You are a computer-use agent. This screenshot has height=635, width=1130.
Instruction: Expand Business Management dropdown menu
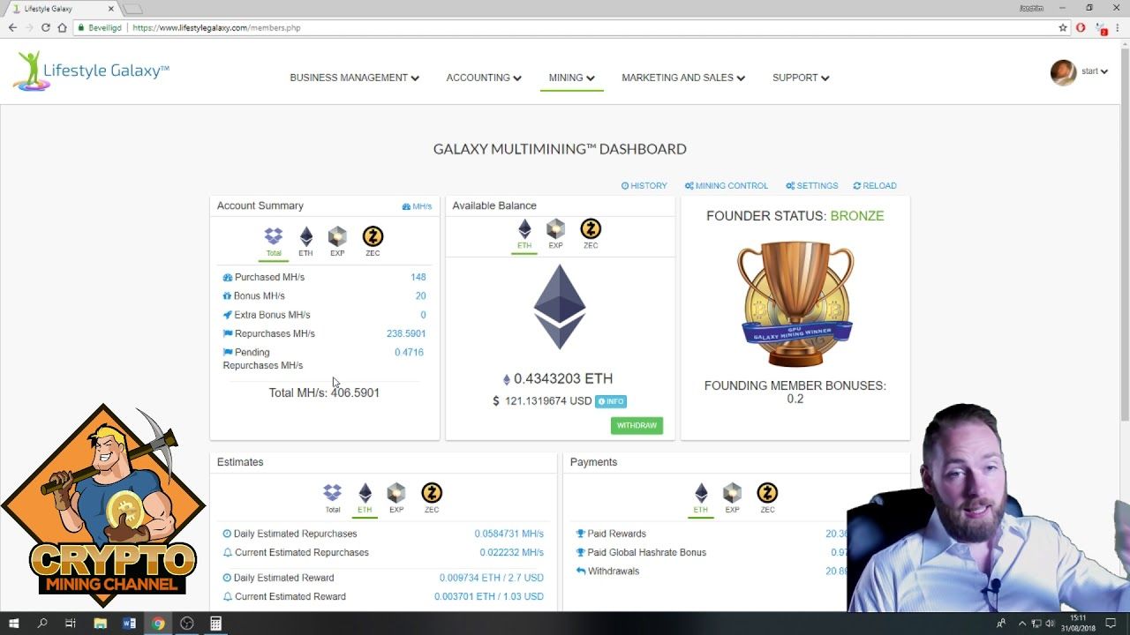tap(354, 78)
